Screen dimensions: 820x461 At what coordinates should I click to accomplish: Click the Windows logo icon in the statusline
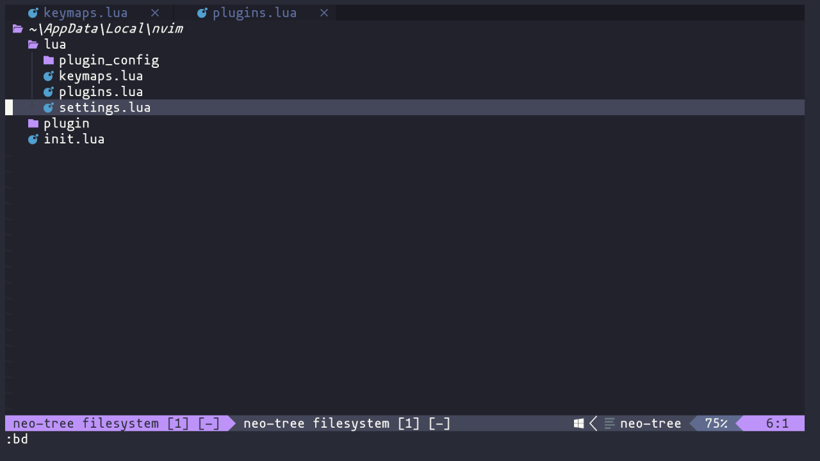(578, 423)
